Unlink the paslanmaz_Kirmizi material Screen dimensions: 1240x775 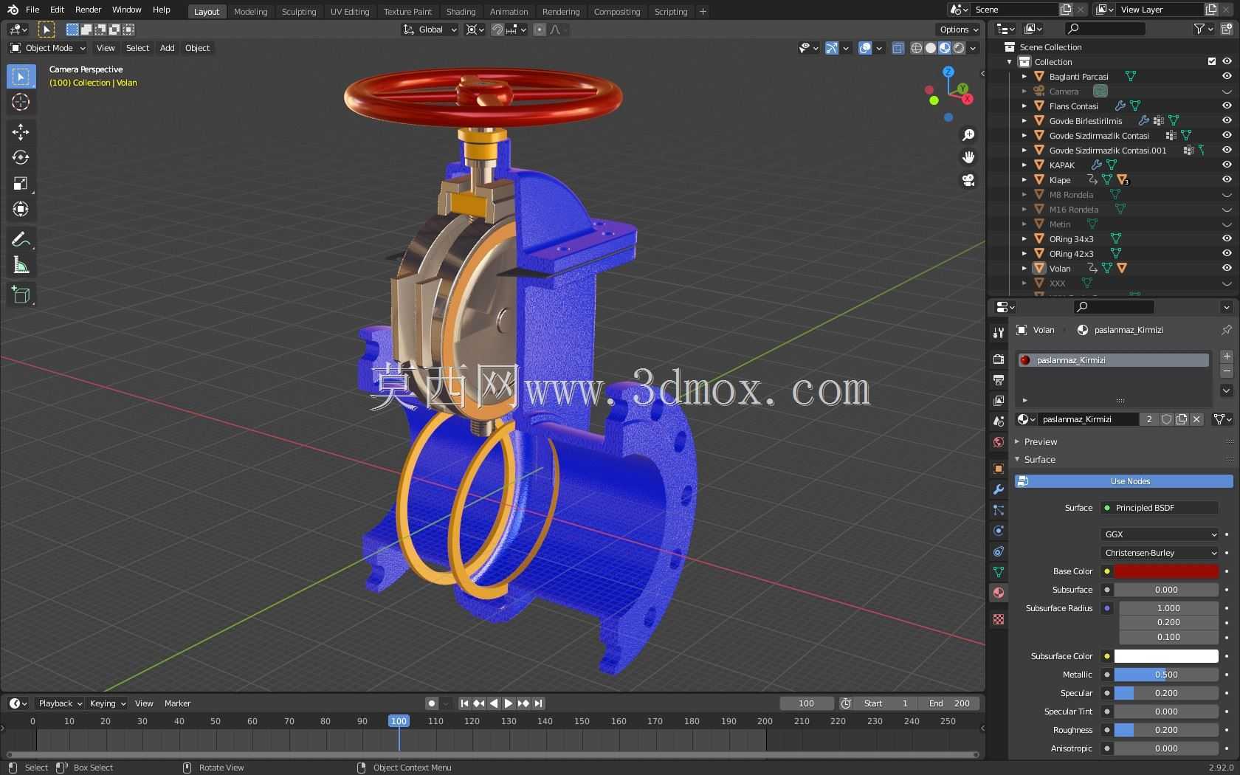point(1197,419)
